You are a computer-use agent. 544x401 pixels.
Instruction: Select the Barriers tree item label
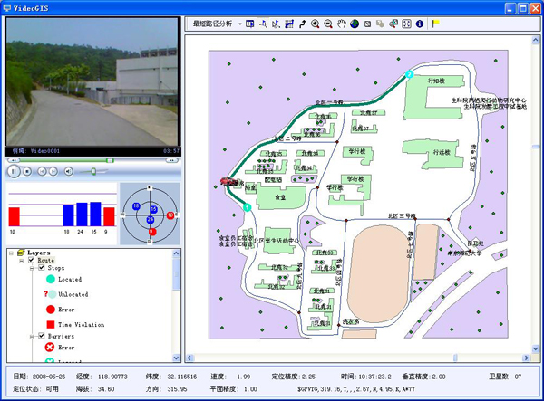point(61,336)
